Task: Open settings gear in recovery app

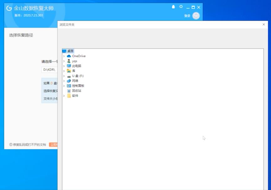Action: coord(181,7)
